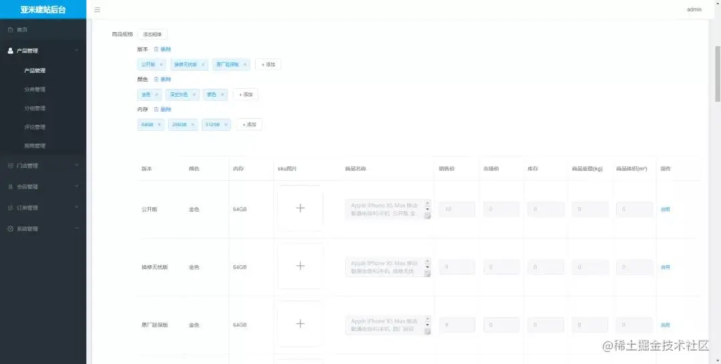Click the 亚米建站后台 logo title
This screenshot has height=364, width=721.
click(43, 9)
